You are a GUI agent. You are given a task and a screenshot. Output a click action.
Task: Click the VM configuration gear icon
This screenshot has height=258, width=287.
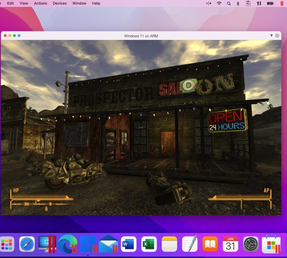click(277, 36)
